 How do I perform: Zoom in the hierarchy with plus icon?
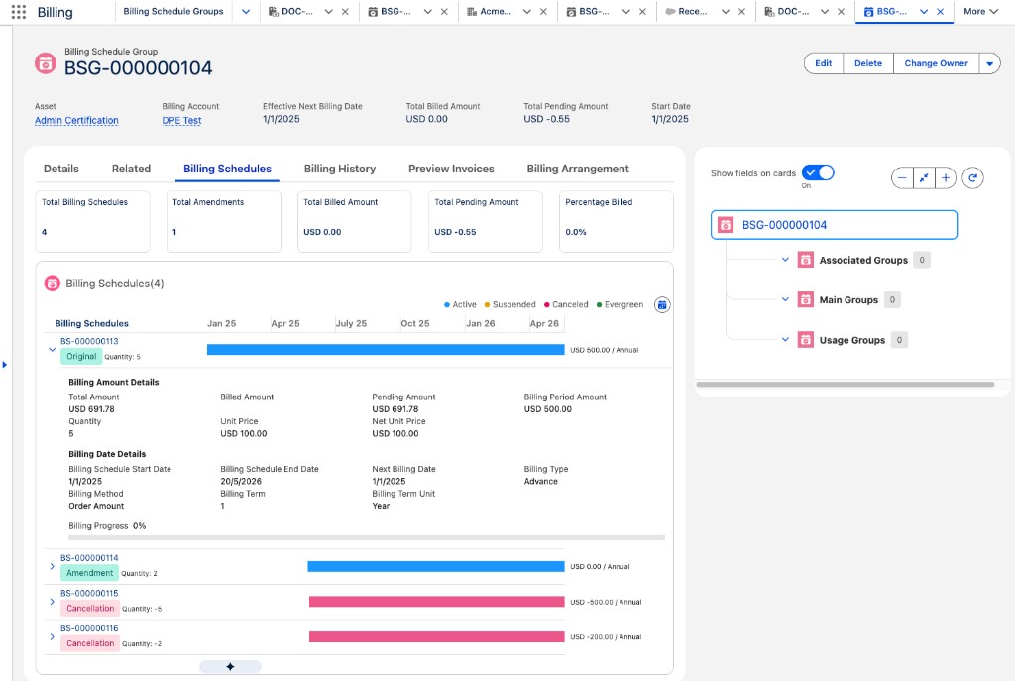(x=946, y=177)
